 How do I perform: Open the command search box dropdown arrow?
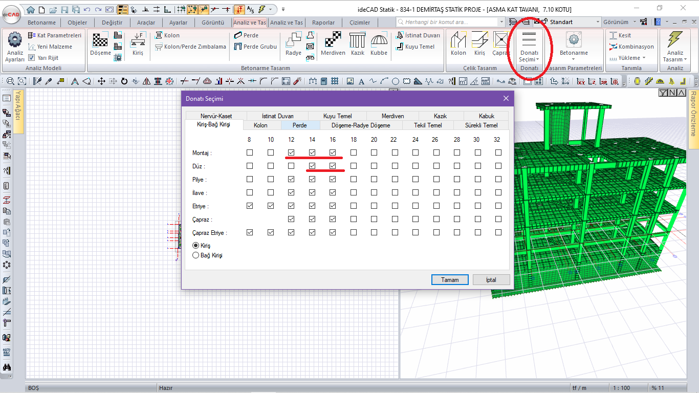[501, 22]
